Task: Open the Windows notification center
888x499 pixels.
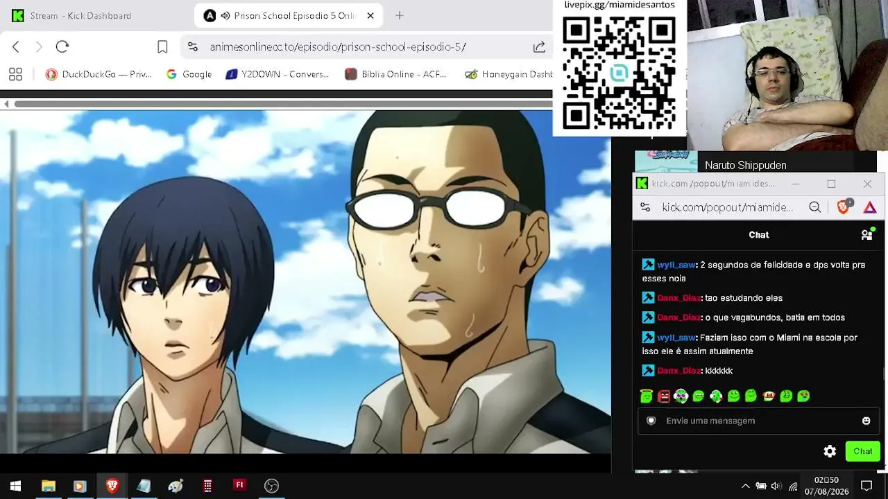Action: coord(866,486)
